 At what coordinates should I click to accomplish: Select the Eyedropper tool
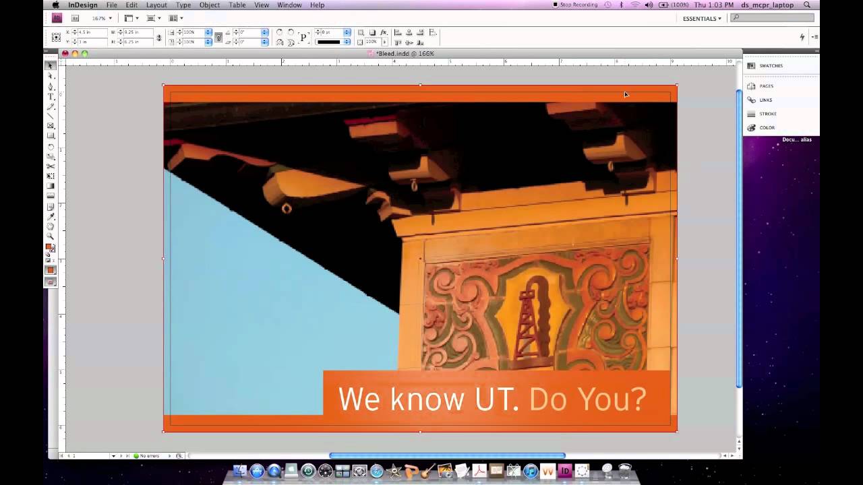click(51, 216)
